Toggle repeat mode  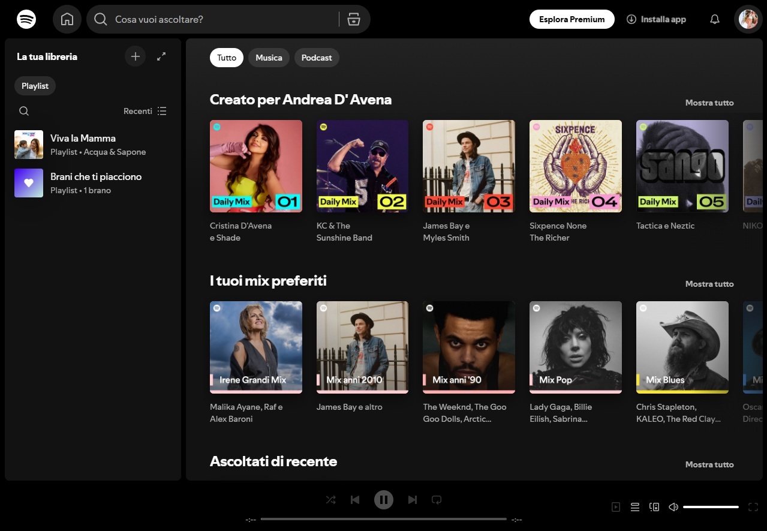click(437, 499)
